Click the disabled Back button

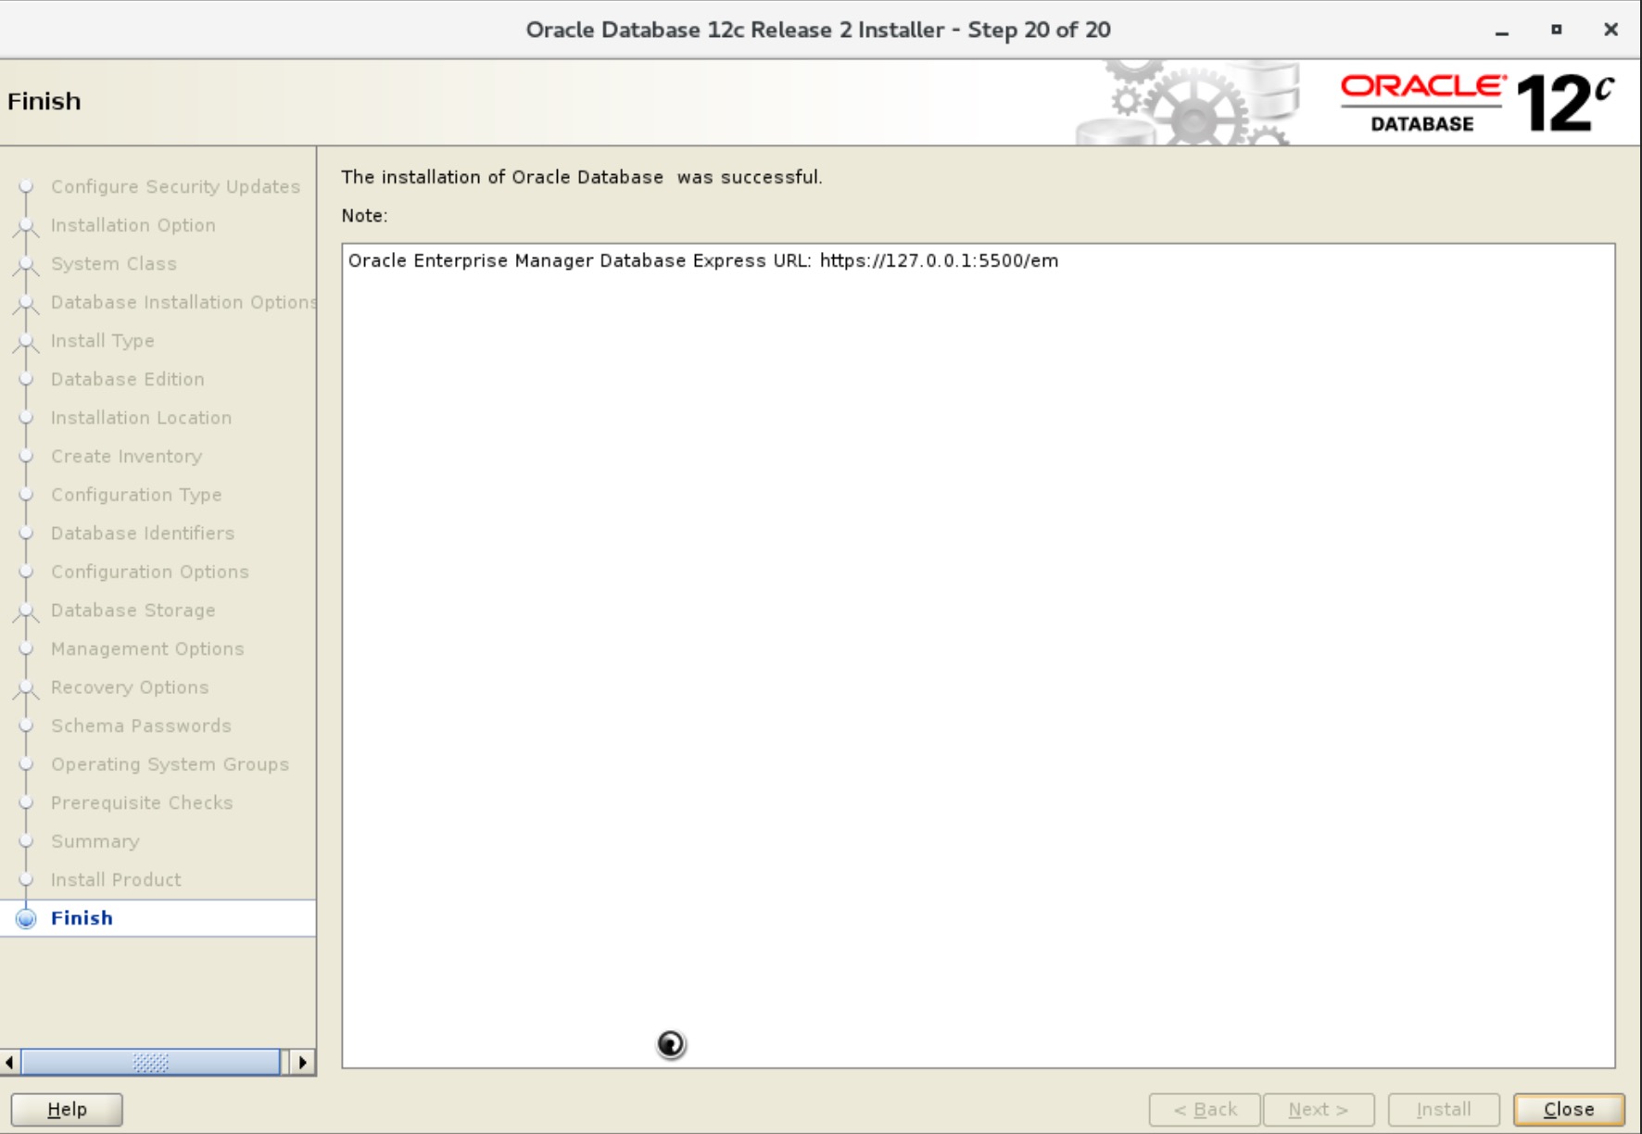pyautogui.click(x=1205, y=1109)
